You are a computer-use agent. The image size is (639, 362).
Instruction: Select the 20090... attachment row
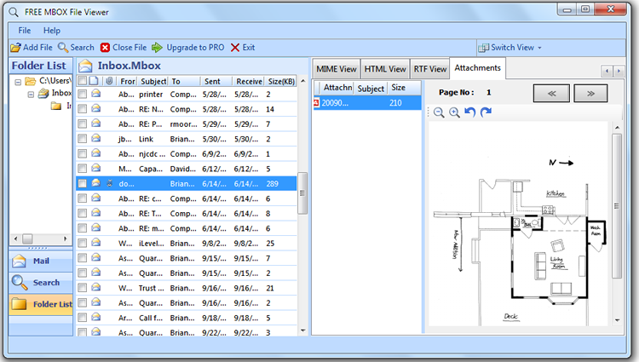point(366,103)
